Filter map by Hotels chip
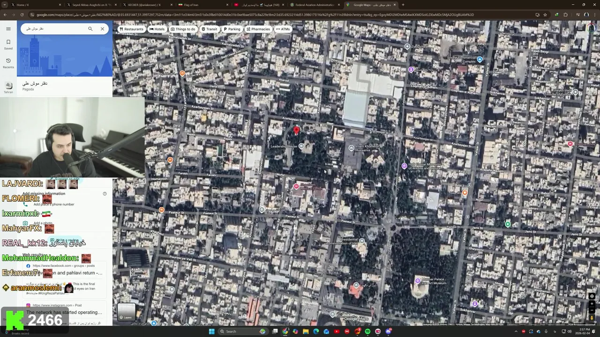Image resolution: width=600 pixels, height=337 pixels. coord(157,29)
